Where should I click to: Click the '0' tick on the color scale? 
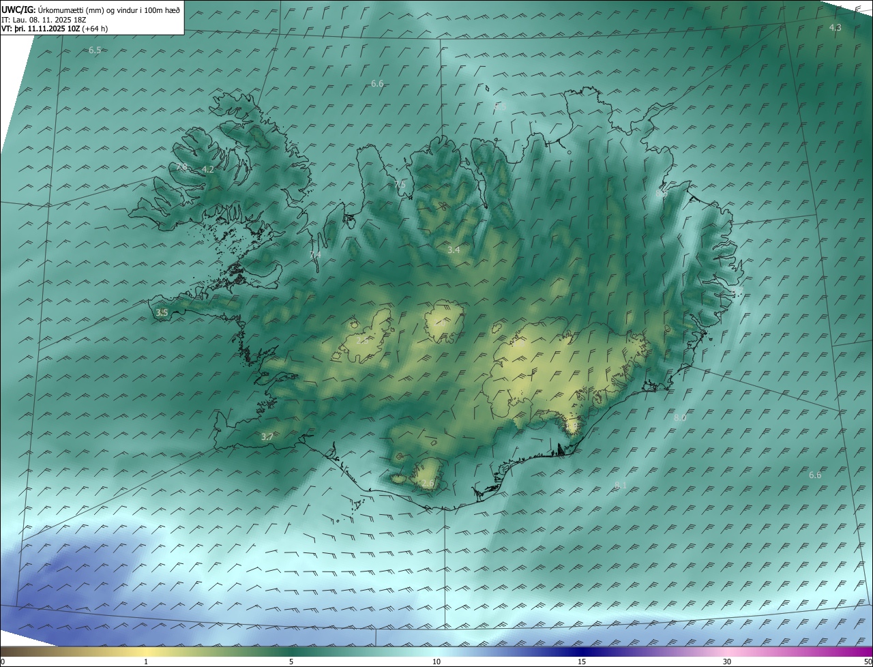3,662
